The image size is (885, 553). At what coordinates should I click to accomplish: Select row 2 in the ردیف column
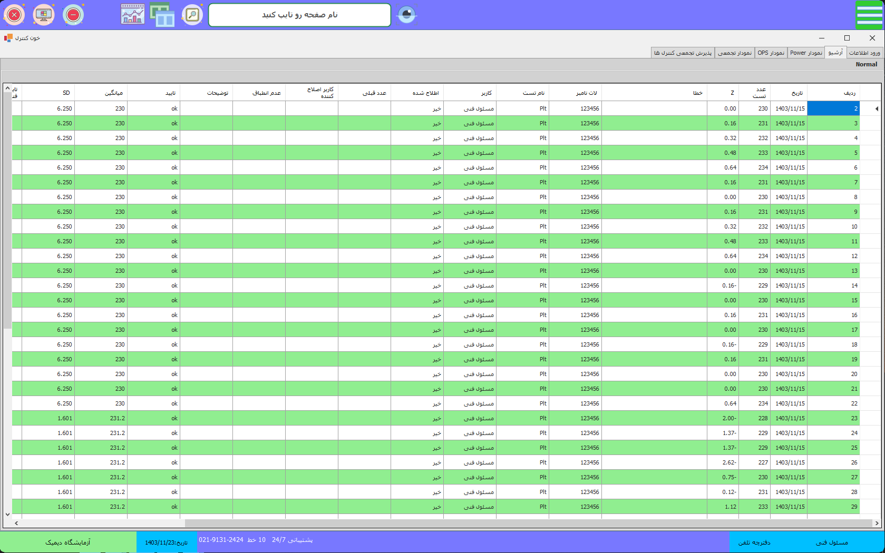tap(833, 108)
